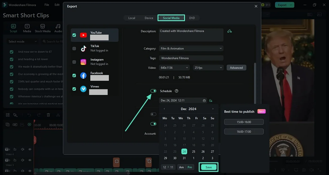Image resolution: width=329 pixels, height=175 pixels.
Task: Click the add track icon
Action: [x=8, y=124]
